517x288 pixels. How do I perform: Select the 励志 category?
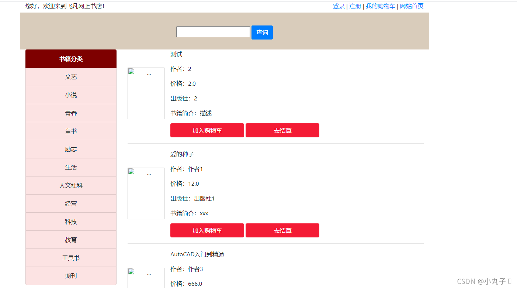click(71, 149)
